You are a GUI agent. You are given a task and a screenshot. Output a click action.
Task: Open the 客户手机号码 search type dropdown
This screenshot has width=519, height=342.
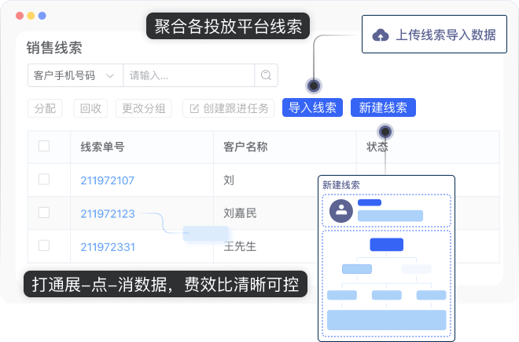pos(74,75)
